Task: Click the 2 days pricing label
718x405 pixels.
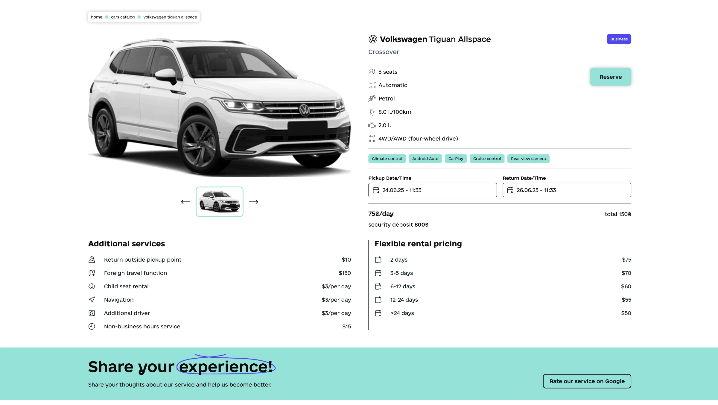Action: pos(399,260)
